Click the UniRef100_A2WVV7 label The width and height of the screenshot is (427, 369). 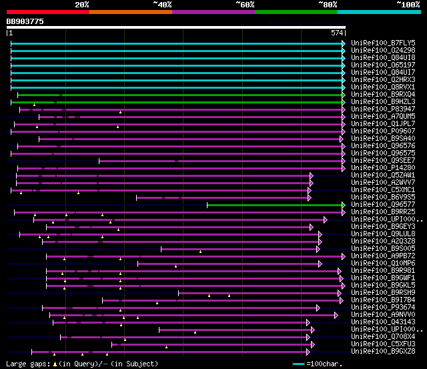[383, 182]
